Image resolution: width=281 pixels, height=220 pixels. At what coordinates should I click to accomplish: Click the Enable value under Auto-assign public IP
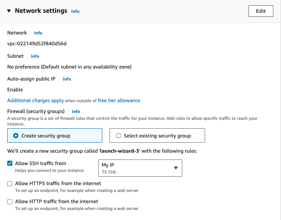point(15,89)
